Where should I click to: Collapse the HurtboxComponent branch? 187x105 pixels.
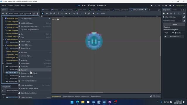pos(4,40)
